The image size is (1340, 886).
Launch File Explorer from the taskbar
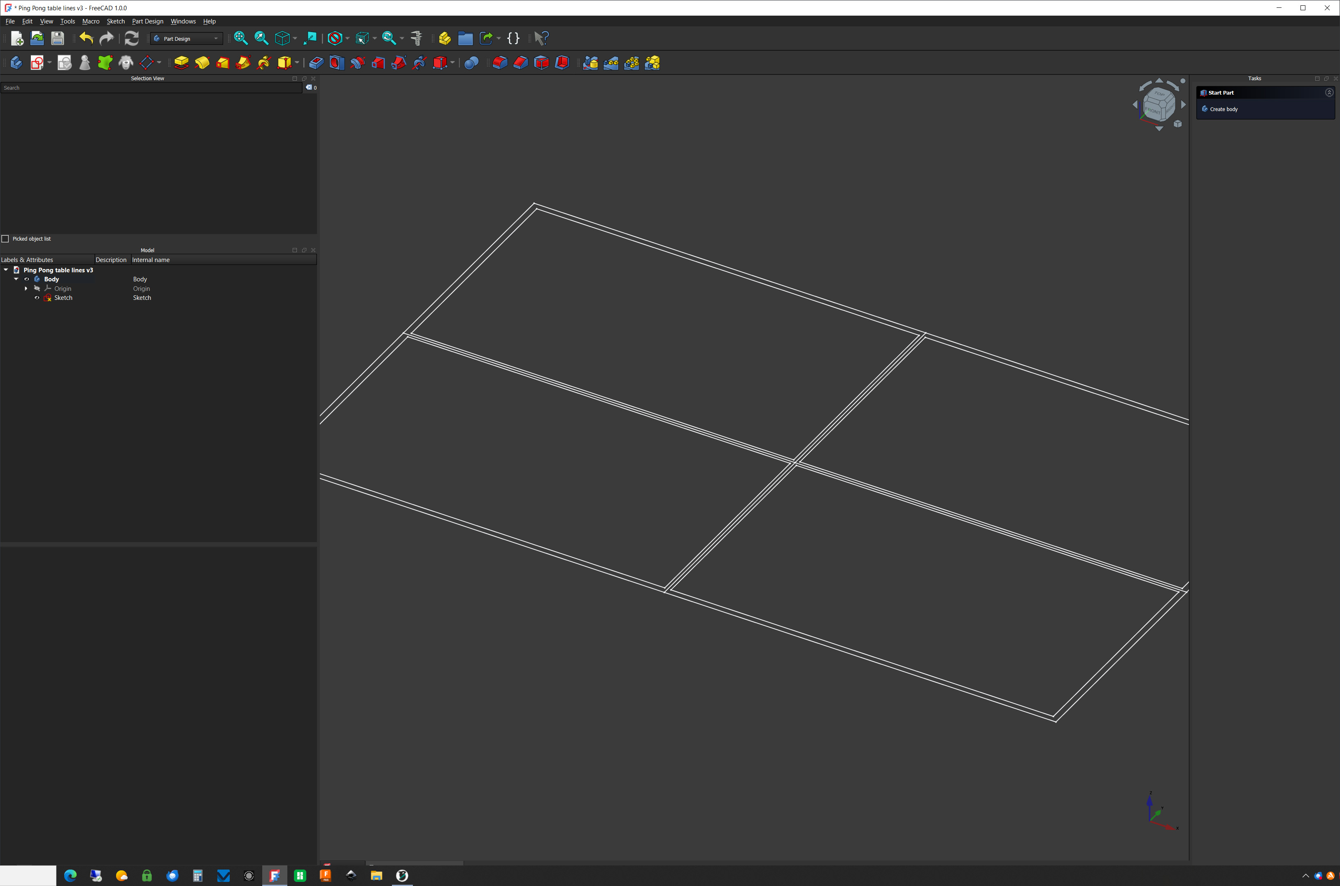coord(376,875)
